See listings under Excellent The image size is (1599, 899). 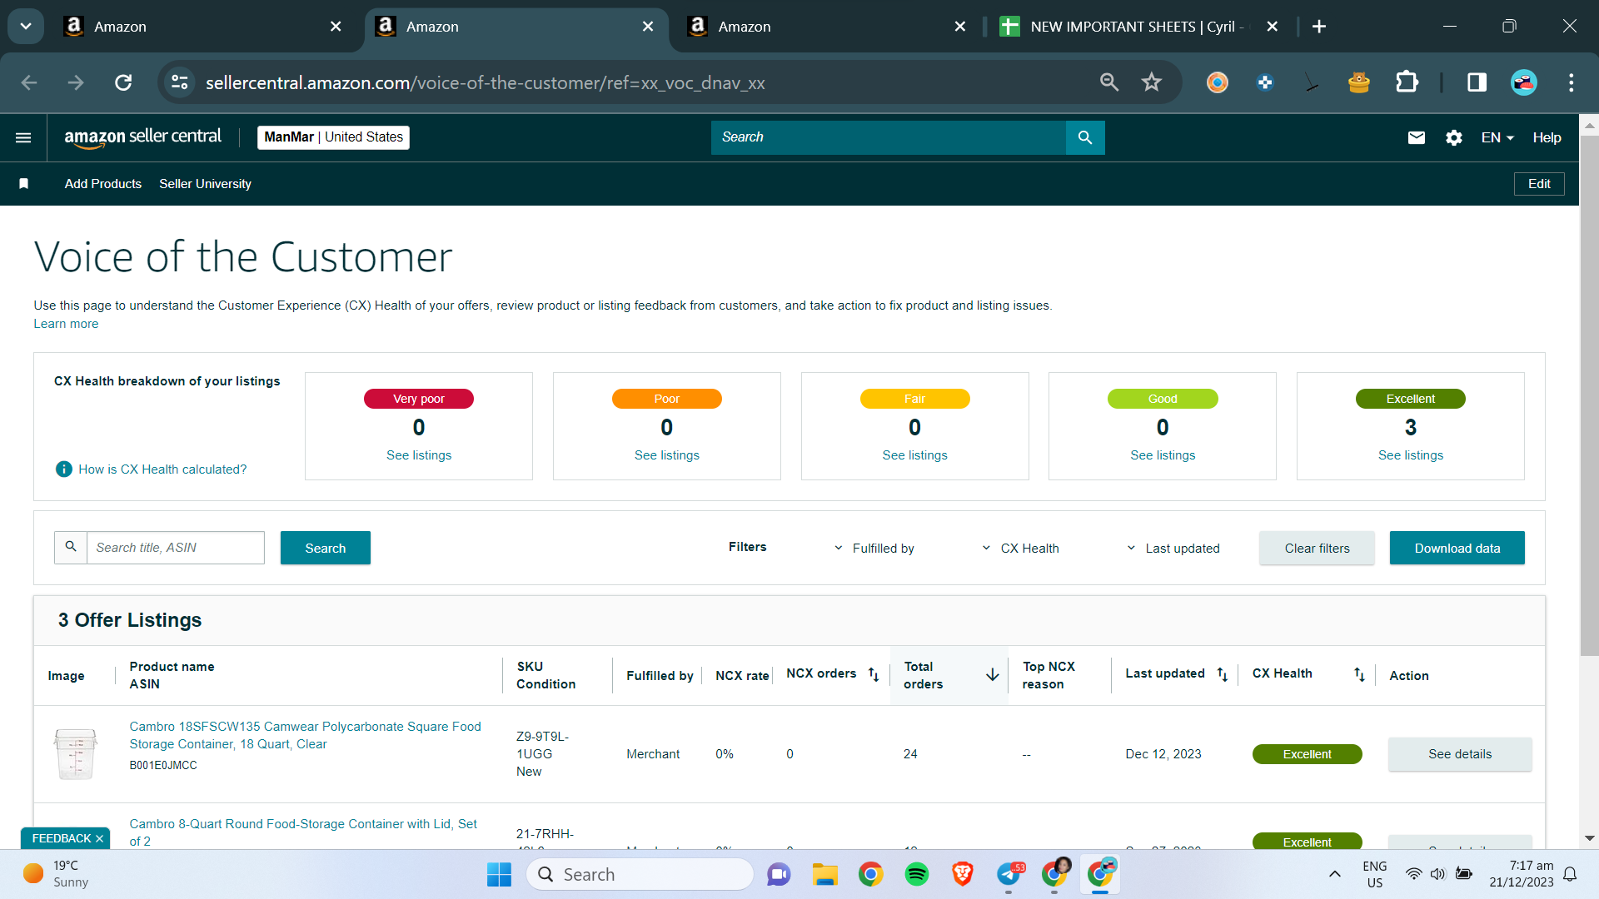tap(1411, 455)
